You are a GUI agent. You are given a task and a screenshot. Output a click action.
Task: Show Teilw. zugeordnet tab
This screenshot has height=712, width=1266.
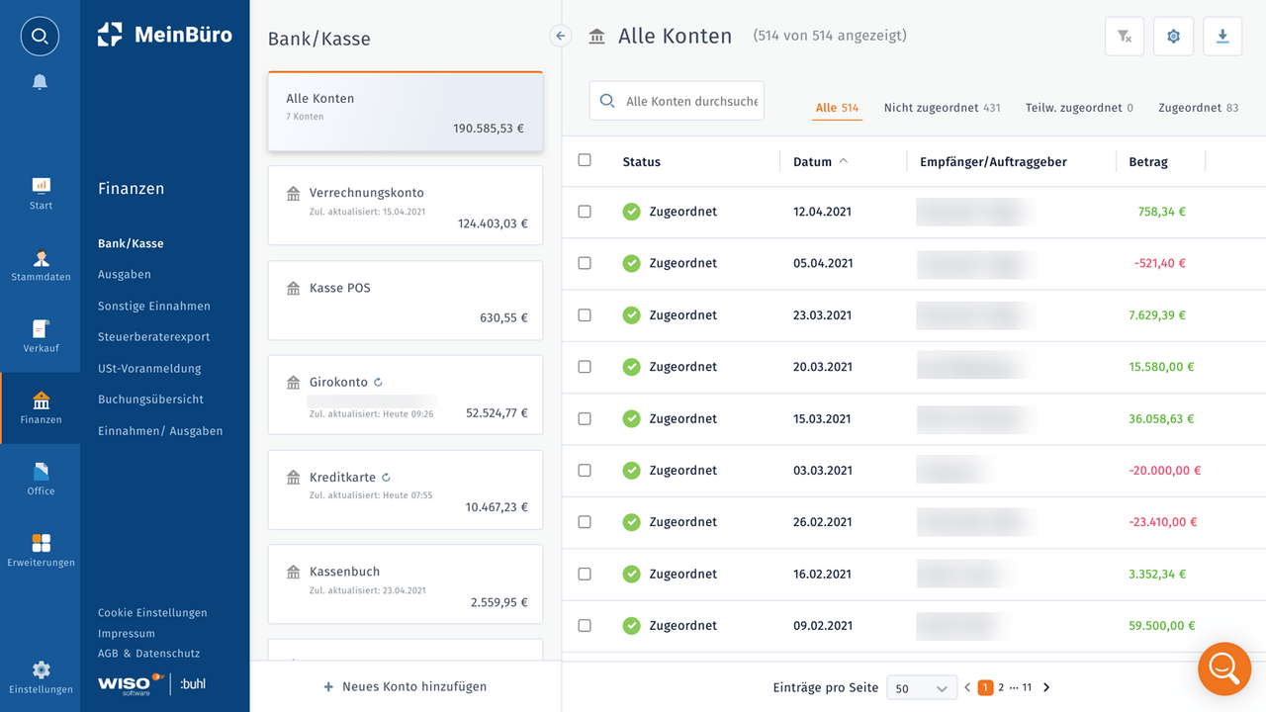click(1079, 108)
